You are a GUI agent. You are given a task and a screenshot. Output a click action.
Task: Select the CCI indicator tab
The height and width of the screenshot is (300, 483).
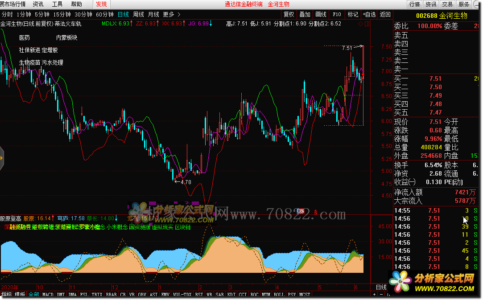[x=243, y=295]
